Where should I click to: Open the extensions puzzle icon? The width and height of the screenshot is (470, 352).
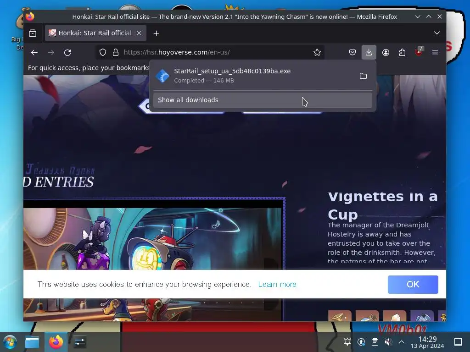click(402, 52)
